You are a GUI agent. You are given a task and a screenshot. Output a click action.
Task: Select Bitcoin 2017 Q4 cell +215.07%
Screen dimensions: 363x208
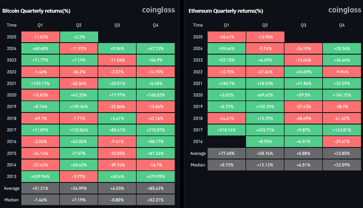[156, 130]
